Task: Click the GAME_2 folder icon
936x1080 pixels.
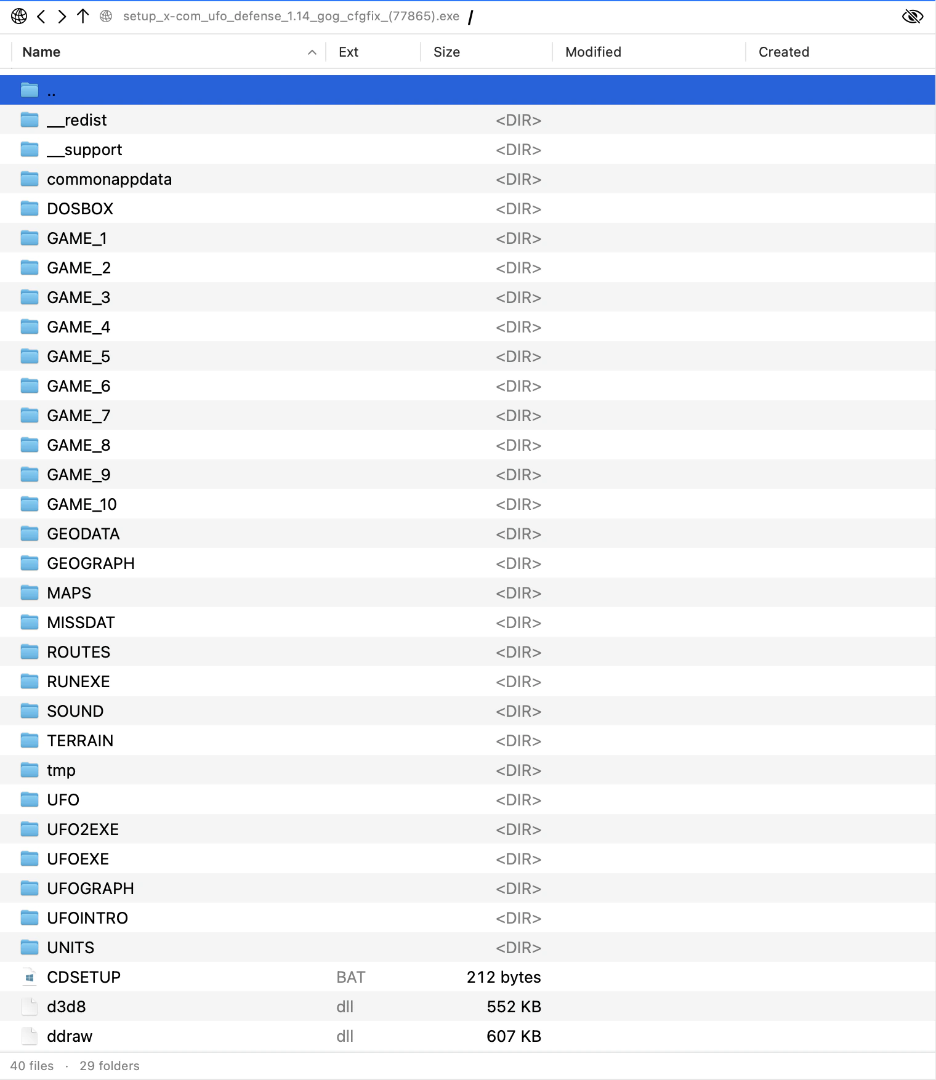Action: click(x=30, y=267)
